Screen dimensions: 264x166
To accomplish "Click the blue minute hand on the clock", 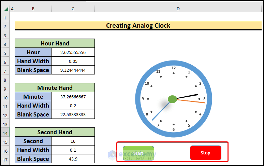I will pyautogui.click(x=161, y=111).
